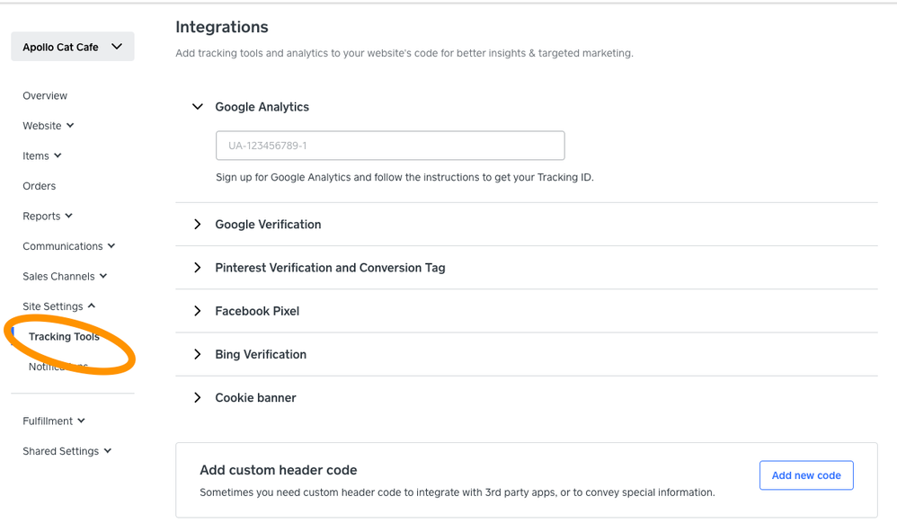This screenshot has width=897, height=532.
Task: Click the Add new code button
Action: [x=806, y=475]
